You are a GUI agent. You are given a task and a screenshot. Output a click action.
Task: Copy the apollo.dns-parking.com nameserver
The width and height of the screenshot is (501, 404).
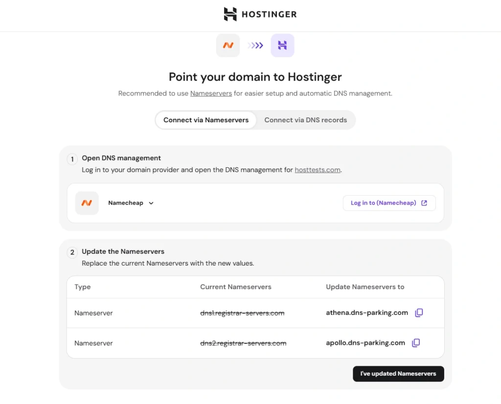(416, 343)
